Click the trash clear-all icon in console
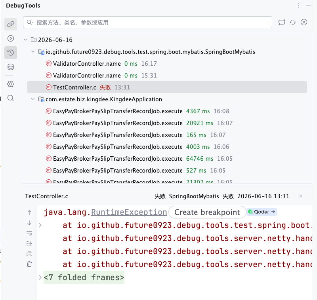Screen dimensions: 317x300 [x=29, y=264]
